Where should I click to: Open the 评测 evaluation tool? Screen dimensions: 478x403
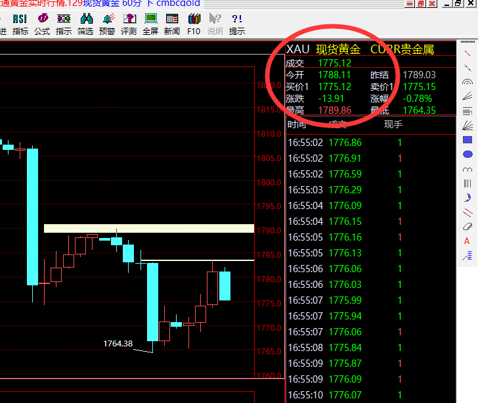pyautogui.click(x=129, y=24)
